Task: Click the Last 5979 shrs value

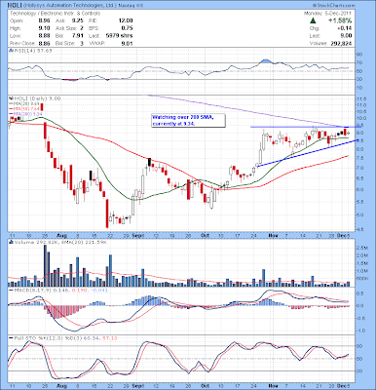Action: (x=119, y=36)
